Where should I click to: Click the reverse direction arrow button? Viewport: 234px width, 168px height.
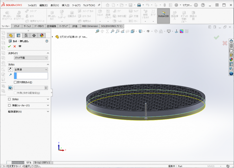coord(10,69)
